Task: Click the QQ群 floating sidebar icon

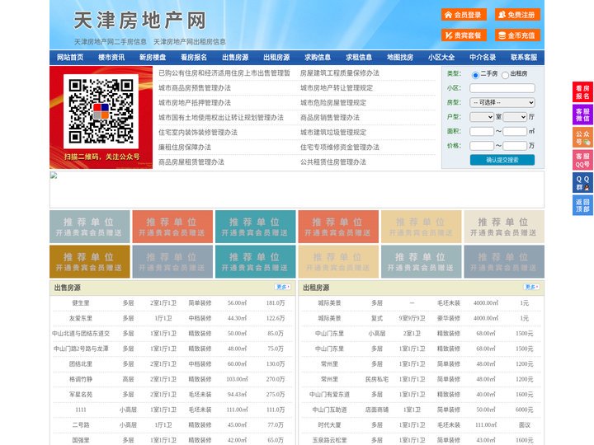Action: click(x=582, y=183)
